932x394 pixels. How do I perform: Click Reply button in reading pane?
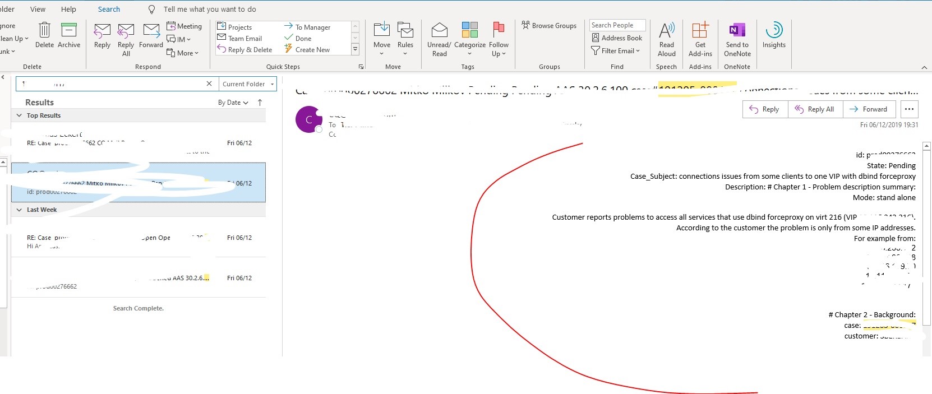[765, 109]
